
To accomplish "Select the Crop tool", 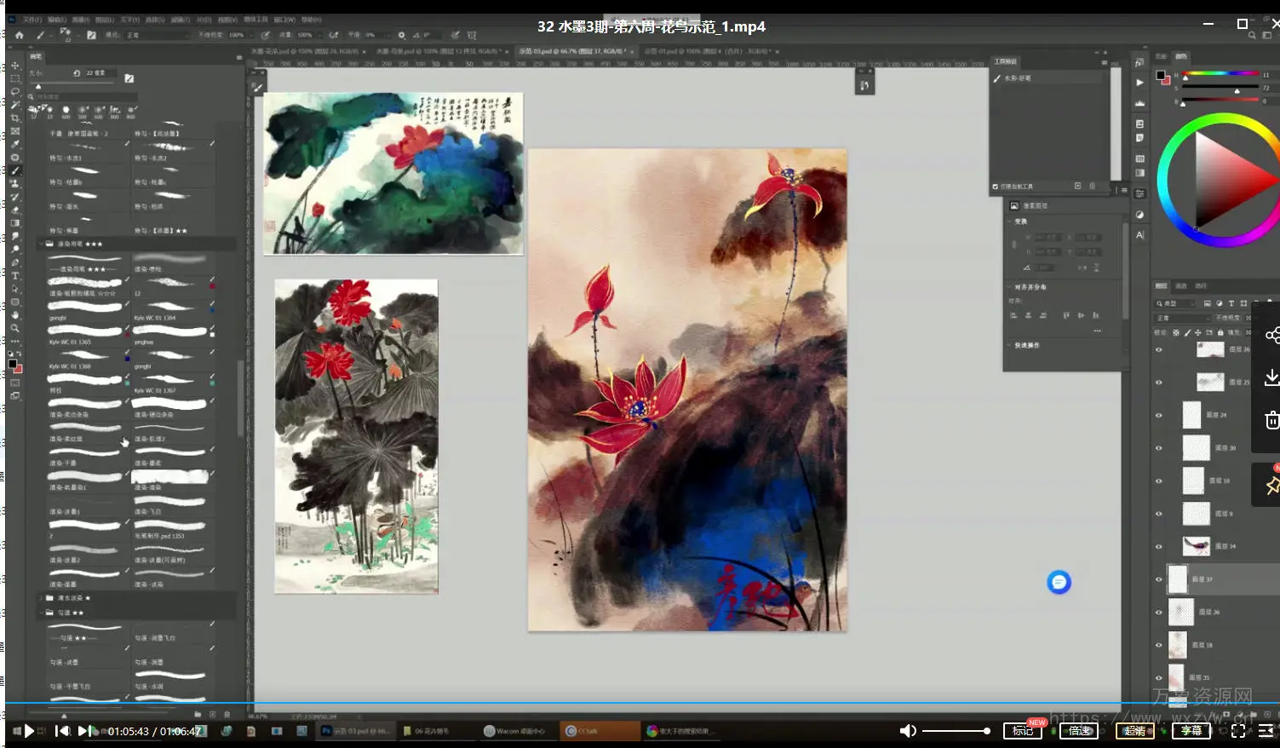I will pyautogui.click(x=15, y=118).
